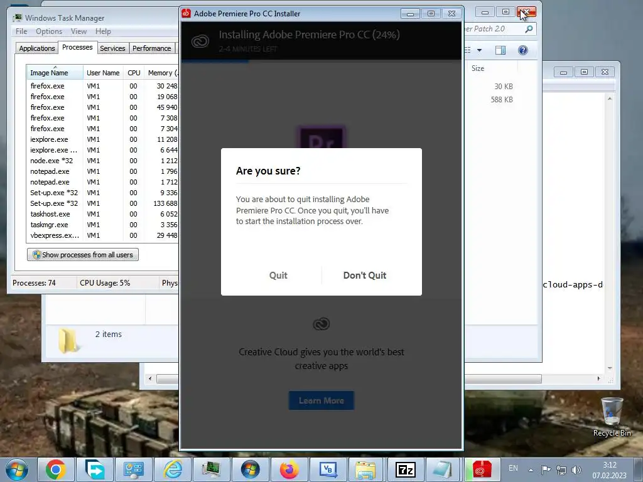Open the Action Center flag icon

tap(546, 470)
